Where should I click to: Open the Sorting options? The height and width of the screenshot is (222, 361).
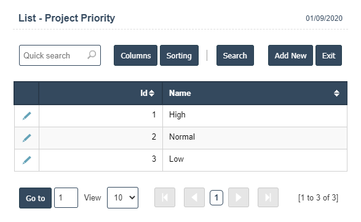pos(179,55)
